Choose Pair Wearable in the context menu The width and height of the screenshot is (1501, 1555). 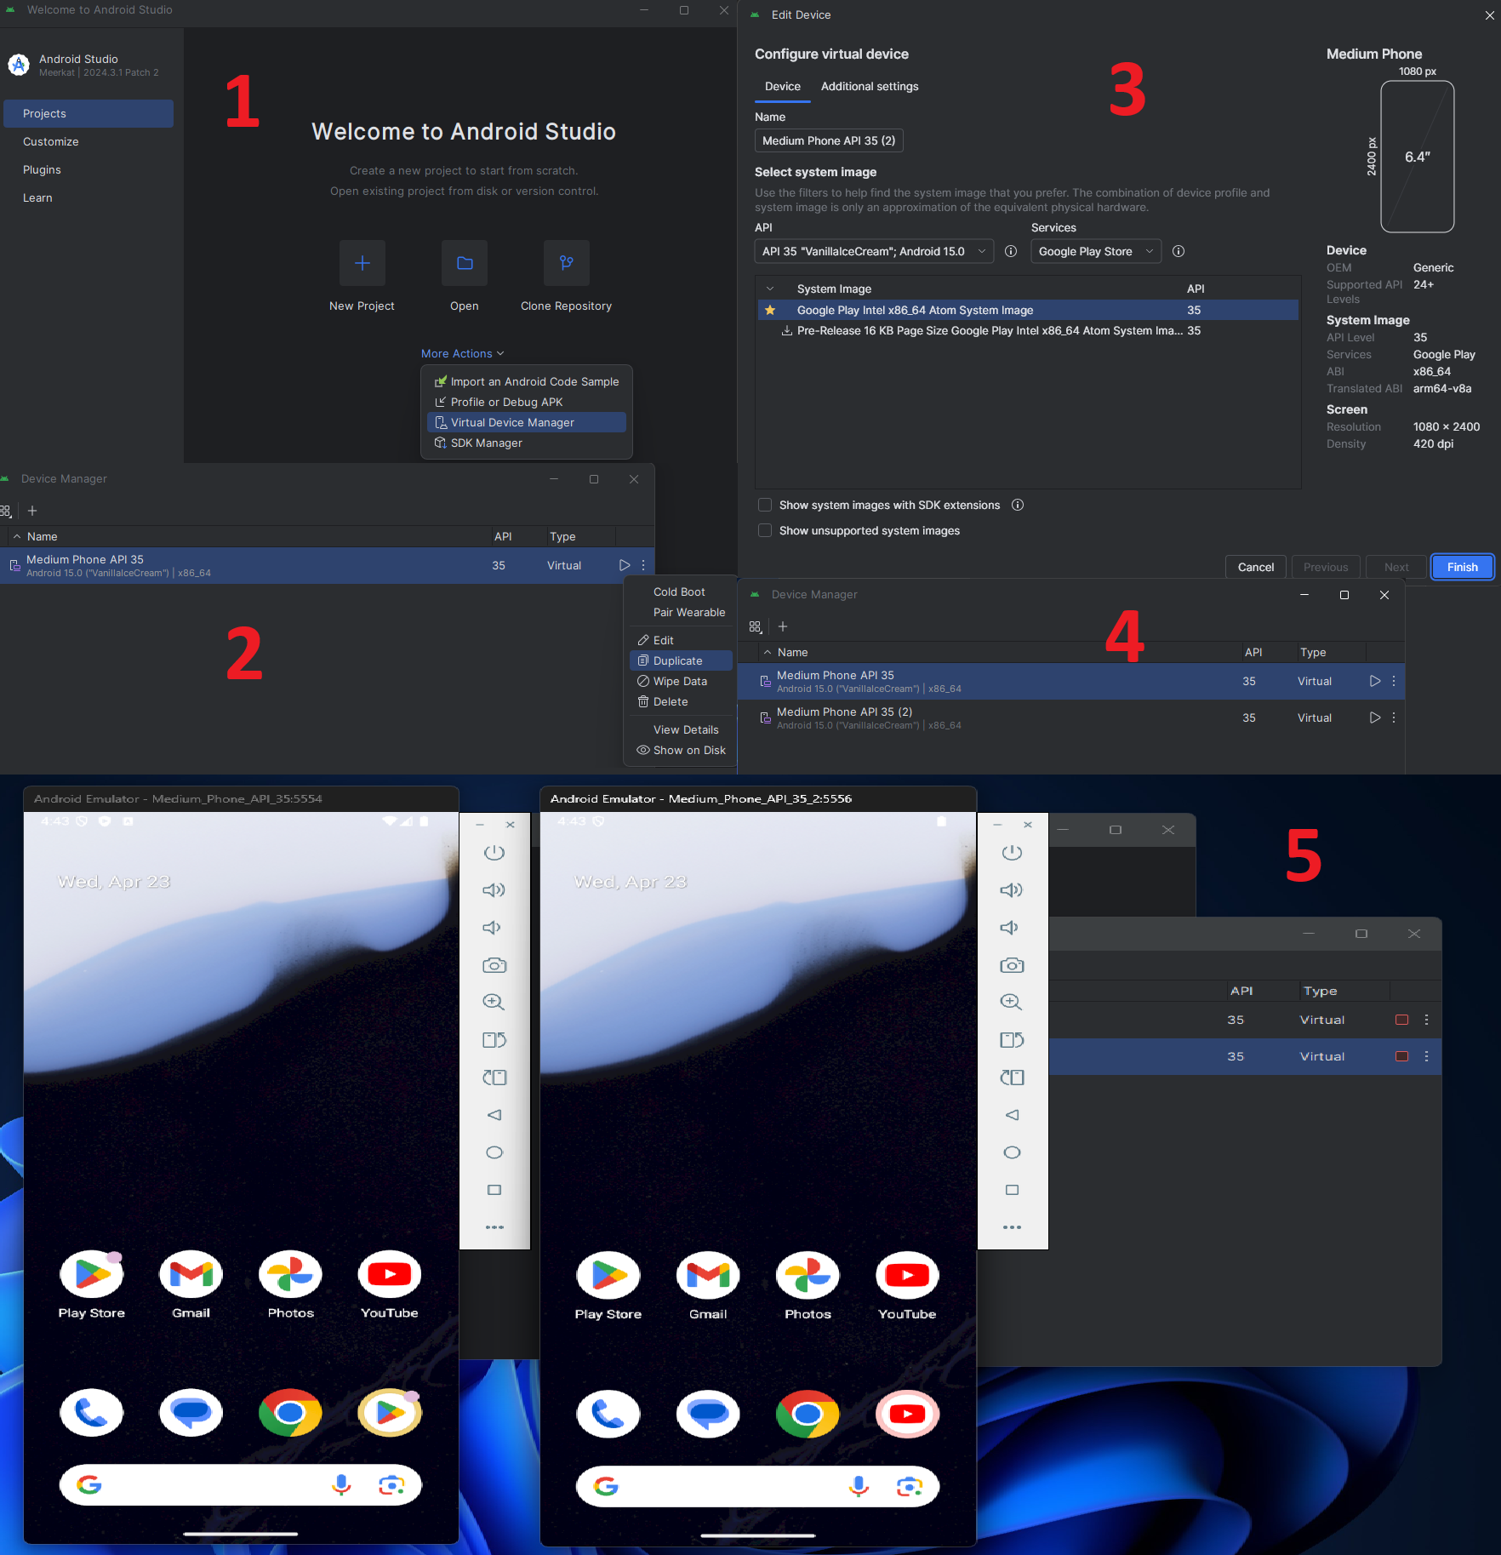click(681, 612)
